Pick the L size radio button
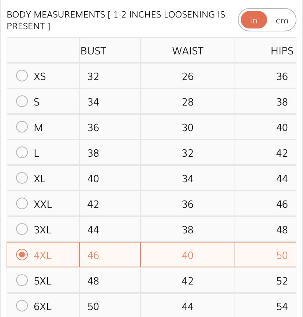 pyautogui.click(x=22, y=152)
